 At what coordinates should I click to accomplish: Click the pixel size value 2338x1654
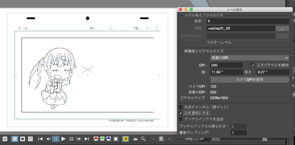pyautogui.click(x=220, y=98)
